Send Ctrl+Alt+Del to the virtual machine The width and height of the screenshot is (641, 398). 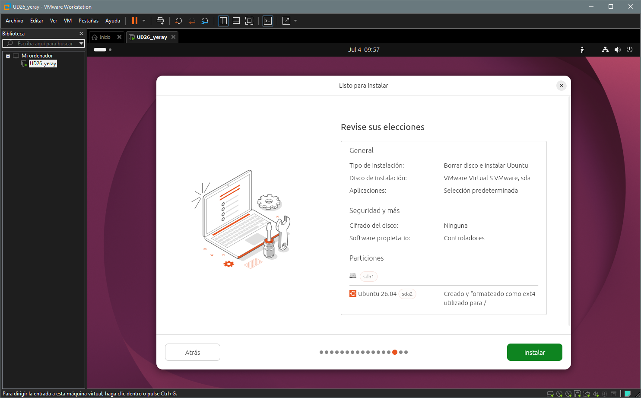tap(160, 21)
